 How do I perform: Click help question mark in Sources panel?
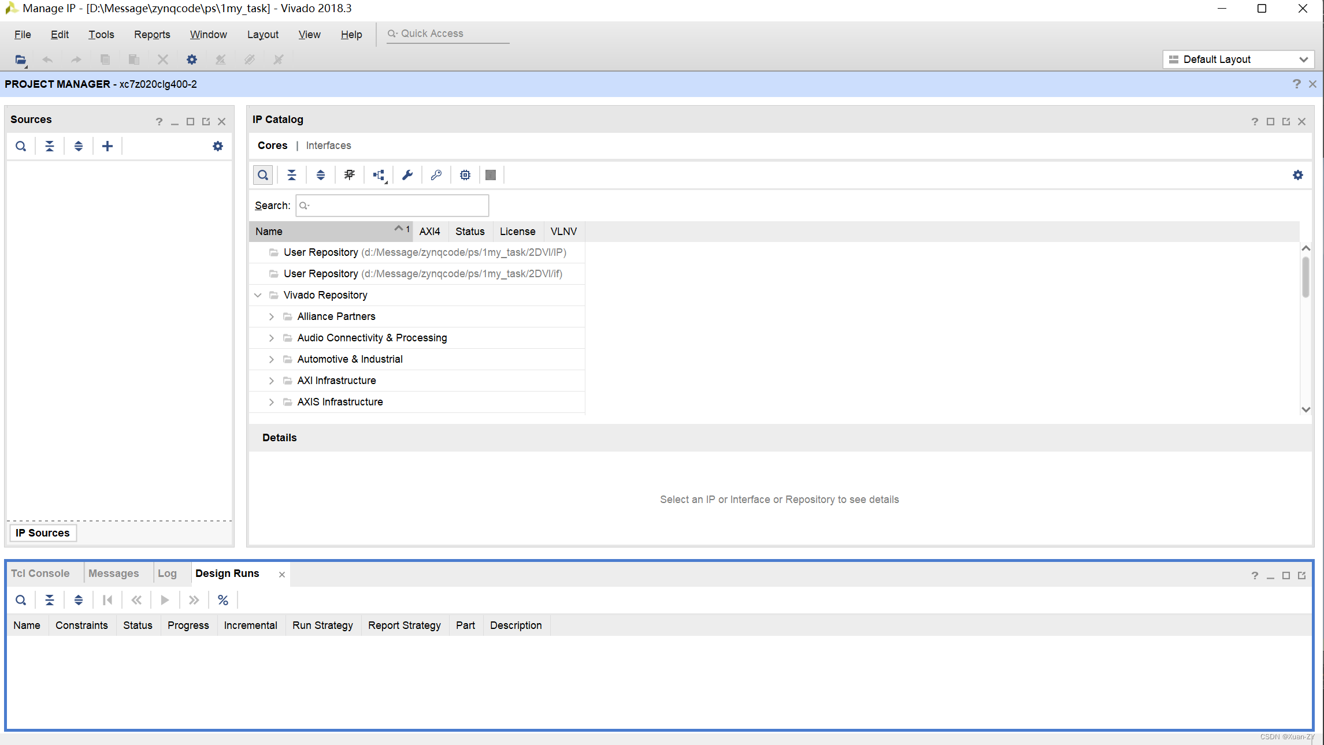(159, 121)
